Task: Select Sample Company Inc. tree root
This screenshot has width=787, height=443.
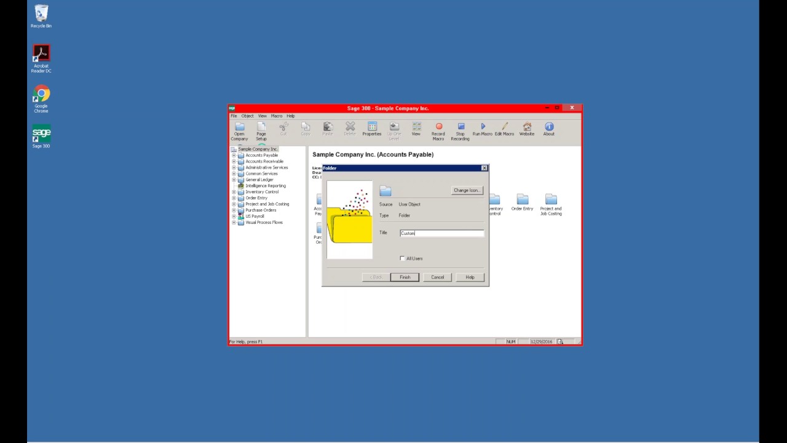Action: 258,149
